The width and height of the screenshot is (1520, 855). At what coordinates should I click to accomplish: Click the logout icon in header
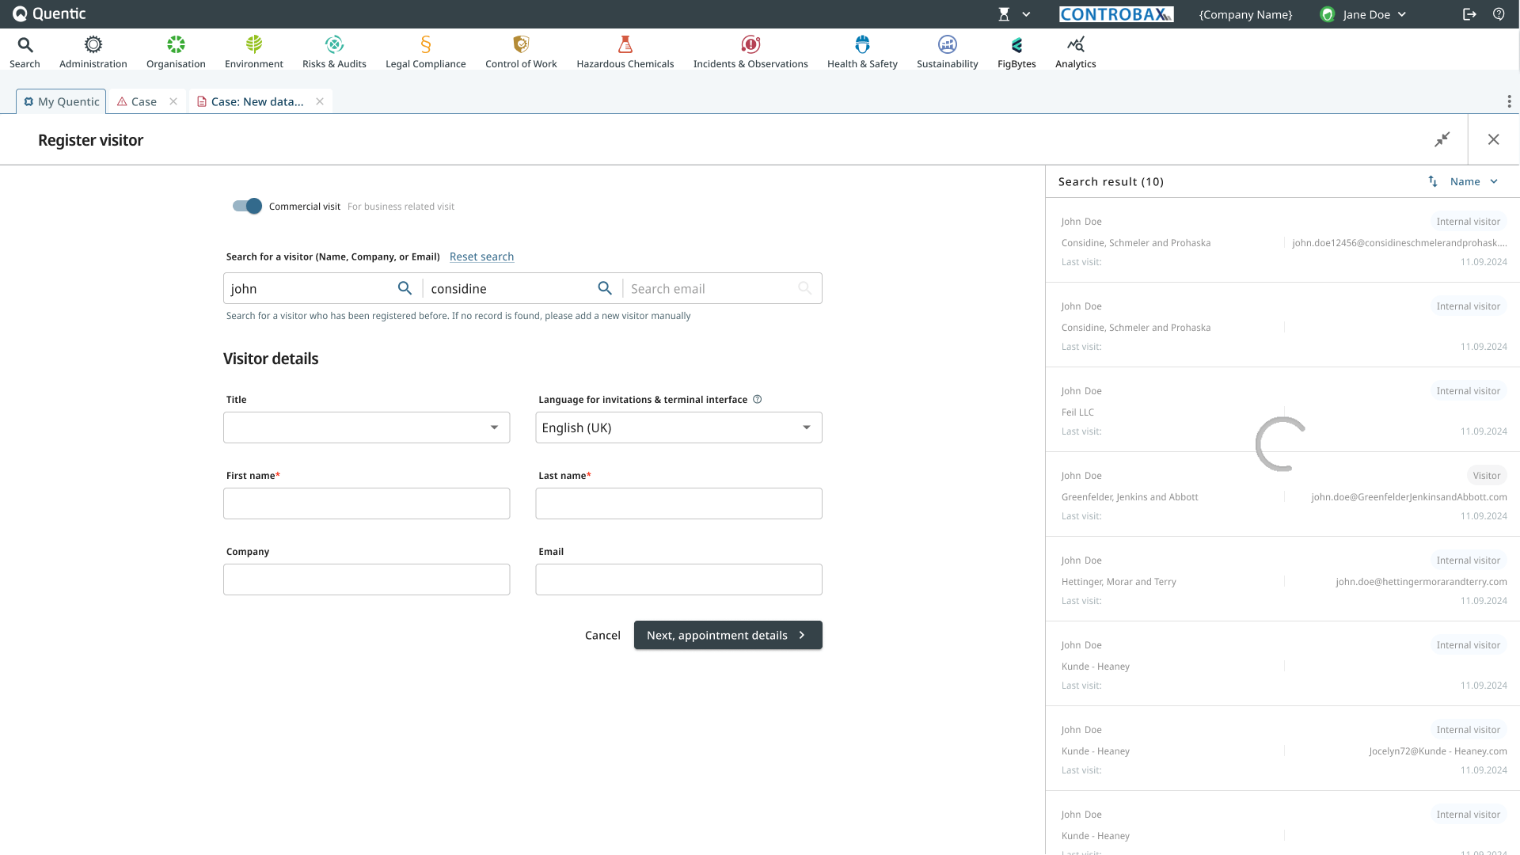click(x=1469, y=14)
